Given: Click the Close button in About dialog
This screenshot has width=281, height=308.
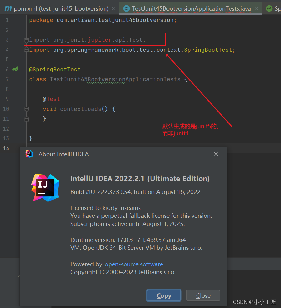Looking at the screenshot, I should pyautogui.click(x=203, y=295).
